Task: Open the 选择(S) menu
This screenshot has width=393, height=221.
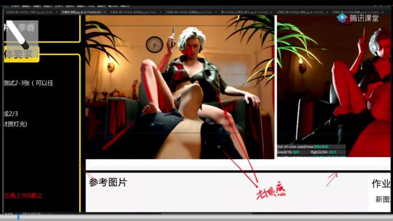Action: tap(70, 6)
